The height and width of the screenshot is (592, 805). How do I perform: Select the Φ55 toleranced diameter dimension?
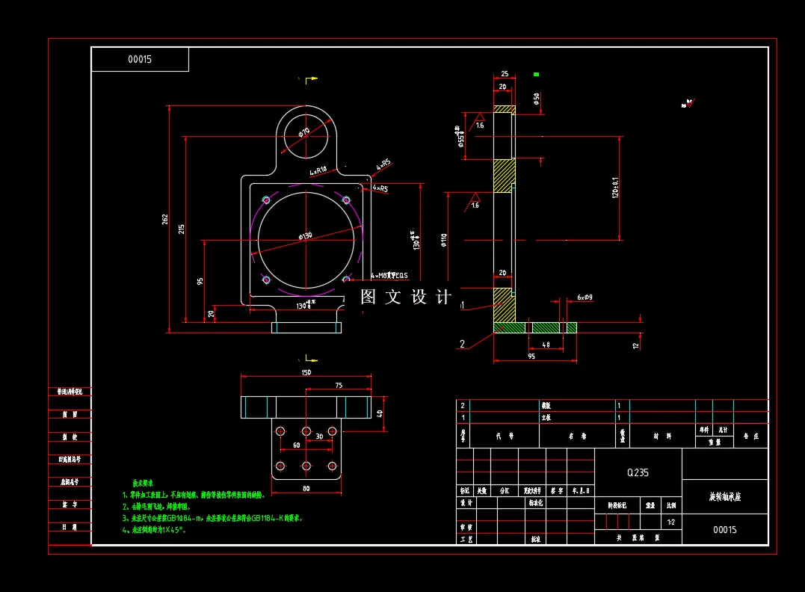point(460,137)
